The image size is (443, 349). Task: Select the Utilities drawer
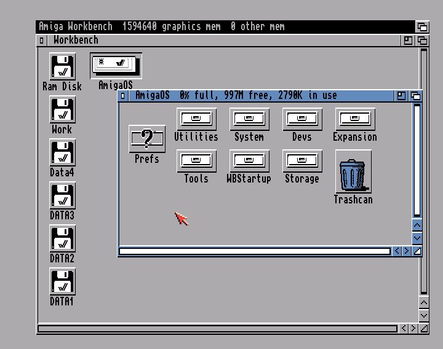click(x=196, y=119)
